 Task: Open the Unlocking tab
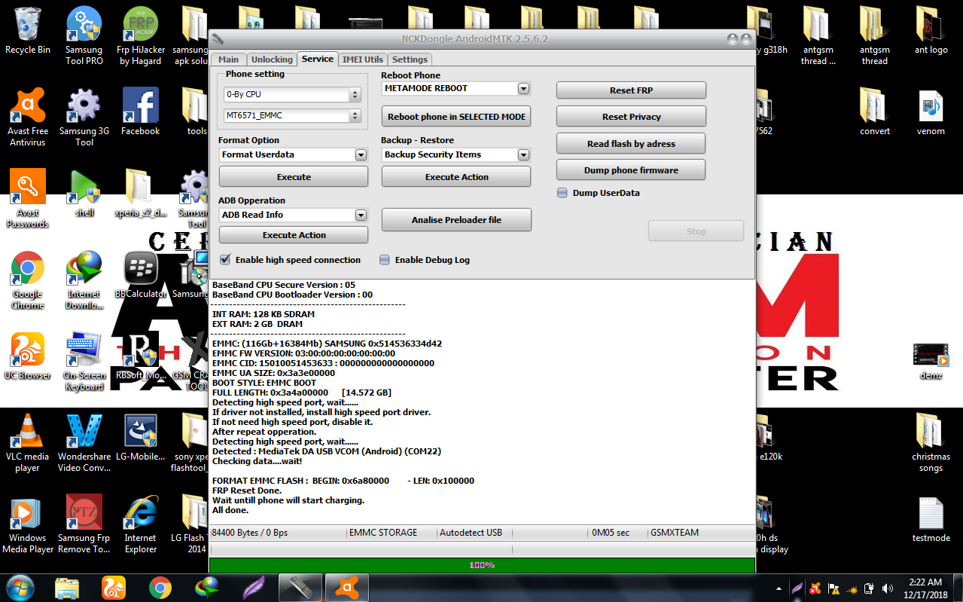coord(272,60)
